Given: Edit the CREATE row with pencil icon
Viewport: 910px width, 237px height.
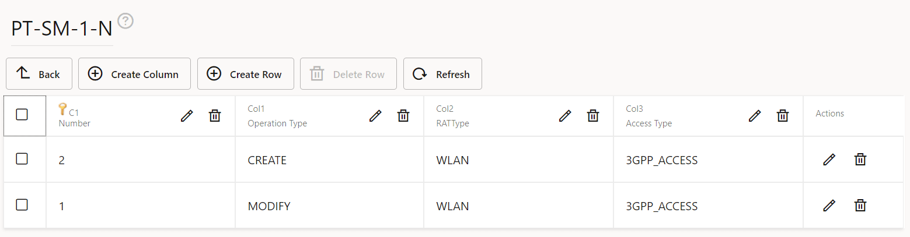Looking at the screenshot, I should [x=829, y=160].
